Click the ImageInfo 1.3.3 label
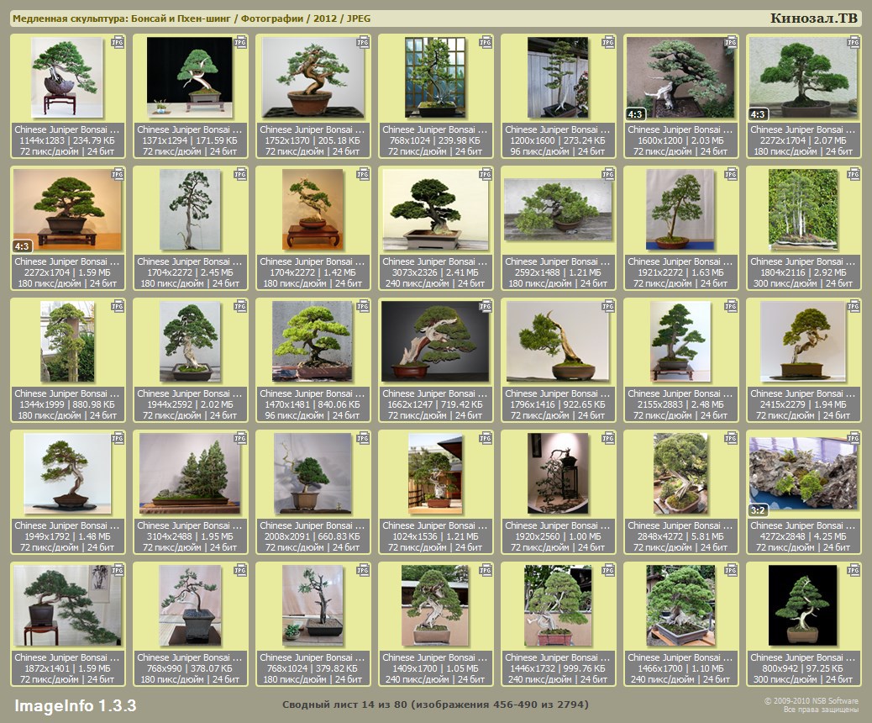The width and height of the screenshot is (872, 723). (x=75, y=705)
